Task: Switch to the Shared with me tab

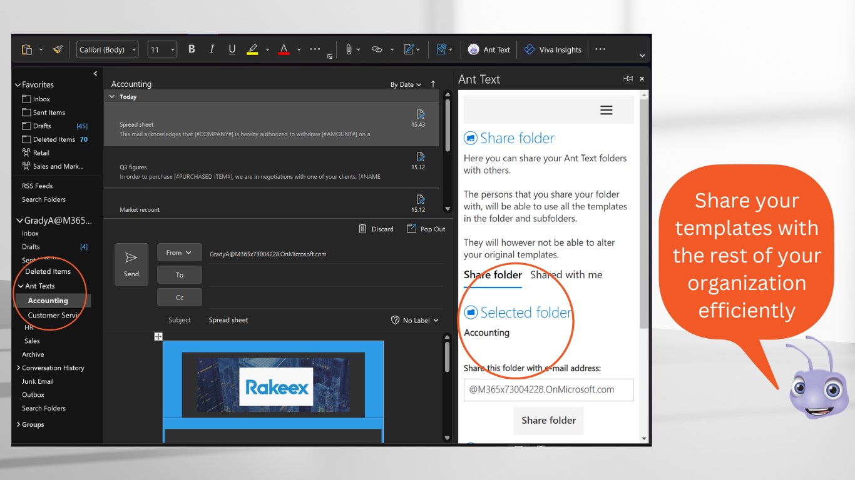Action: click(x=566, y=274)
